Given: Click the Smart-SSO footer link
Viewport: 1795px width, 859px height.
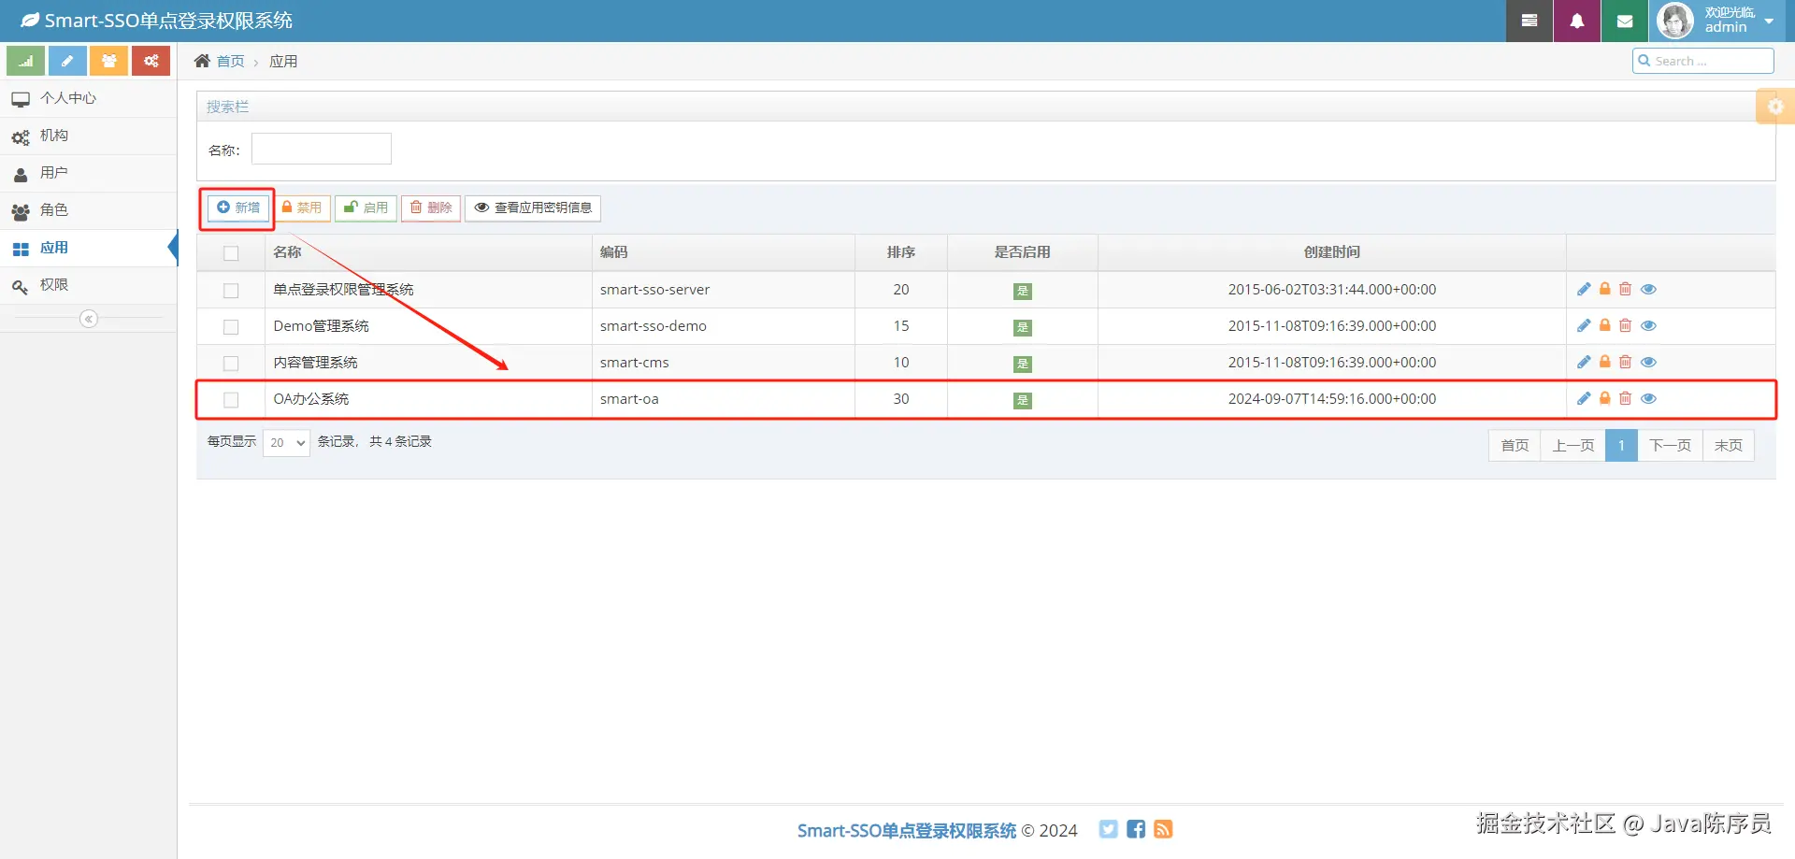Looking at the screenshot, I should [x=906, y=830].
